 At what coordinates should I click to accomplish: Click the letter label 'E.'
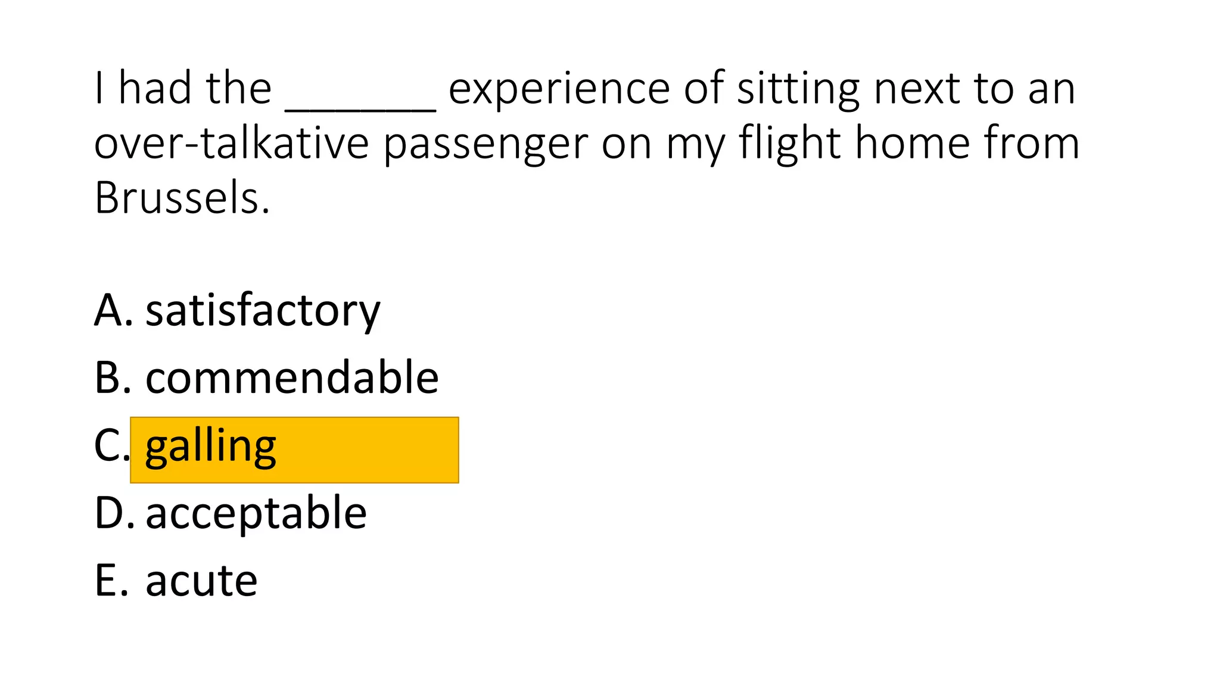pyautogui.click(x=111, y=580)
